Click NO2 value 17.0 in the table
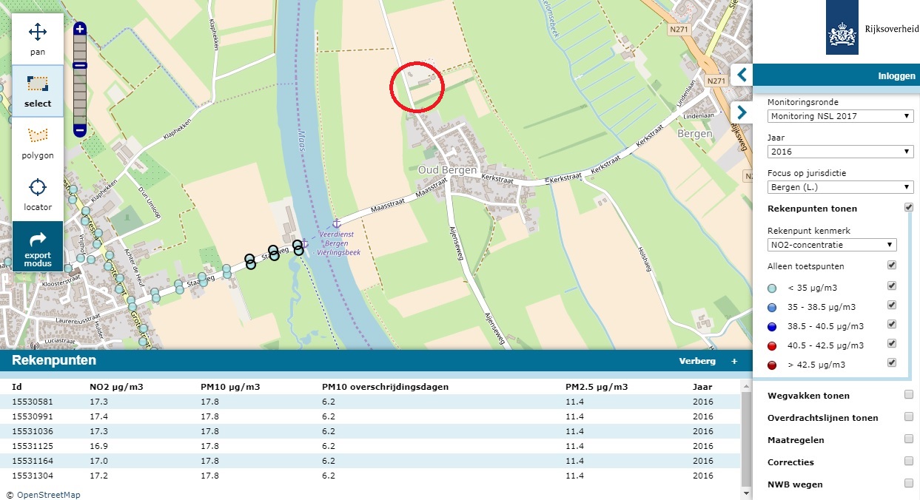920x500 pixels. pyautogui.click(x=98, y=461)
